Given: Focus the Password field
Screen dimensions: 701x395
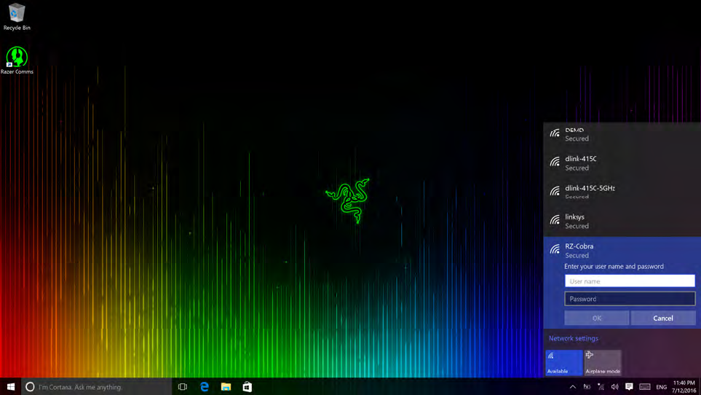Looking at the screenshot, I should tap(630, 298).
